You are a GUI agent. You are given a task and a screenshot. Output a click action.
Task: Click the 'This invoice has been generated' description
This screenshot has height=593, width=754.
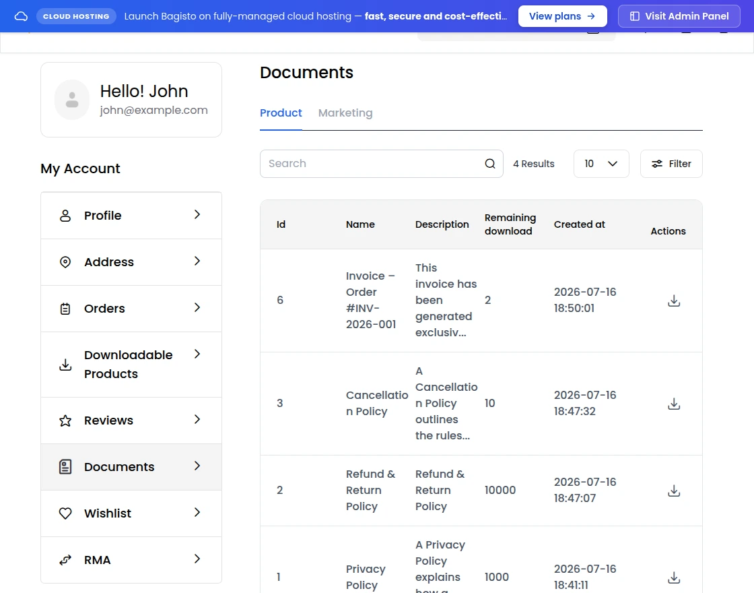coord(446,301)
